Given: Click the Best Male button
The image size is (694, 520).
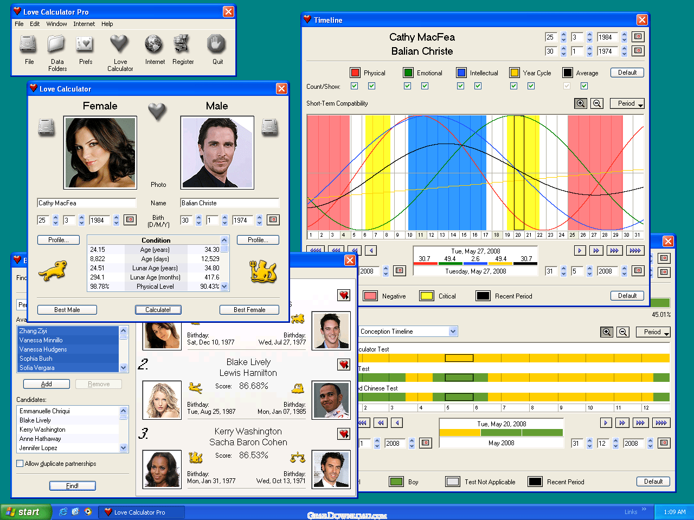Looking at the screenshot, I should [x=67, y=310].
